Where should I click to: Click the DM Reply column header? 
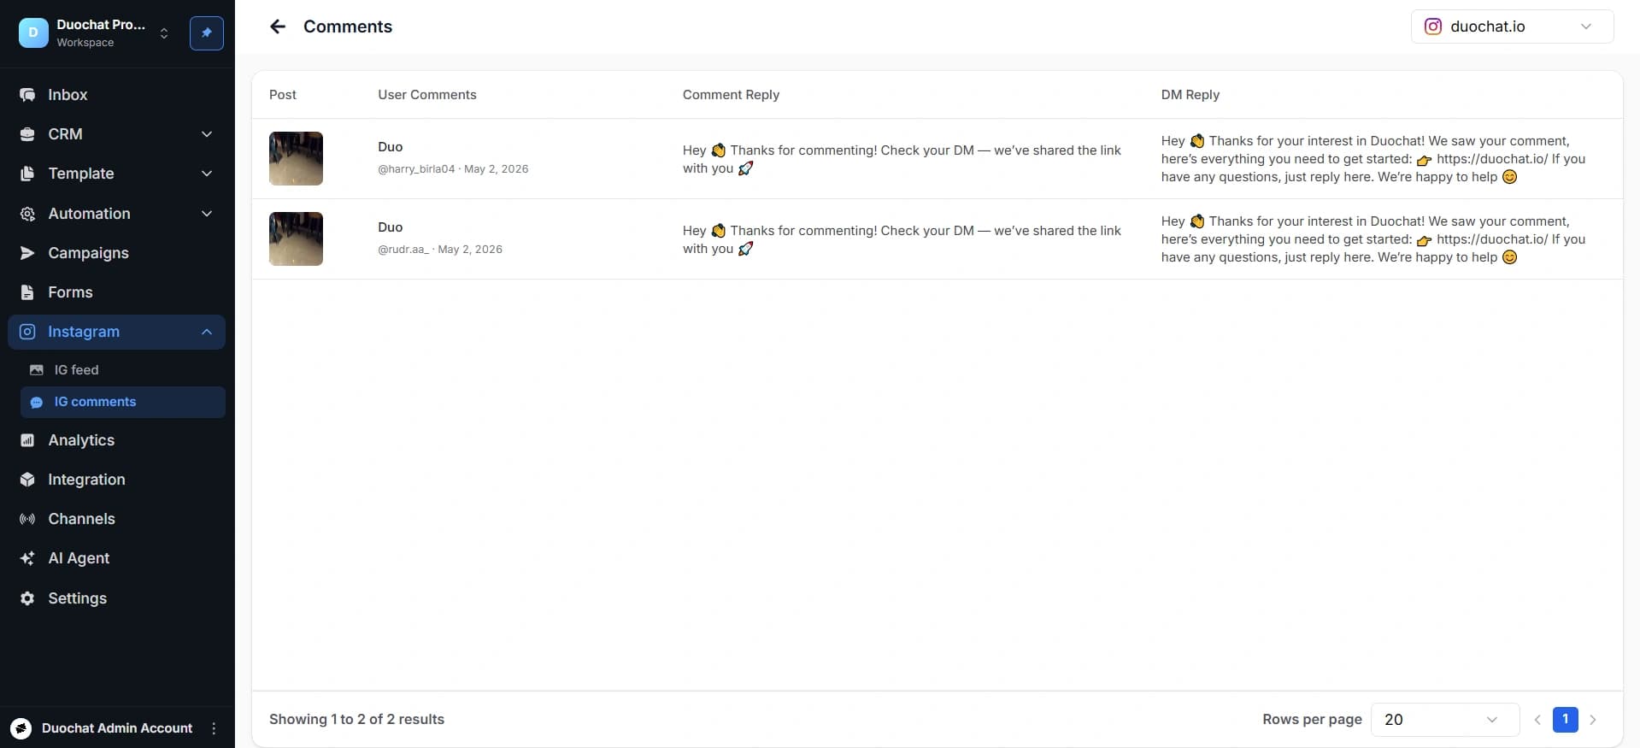(1190, 95)
